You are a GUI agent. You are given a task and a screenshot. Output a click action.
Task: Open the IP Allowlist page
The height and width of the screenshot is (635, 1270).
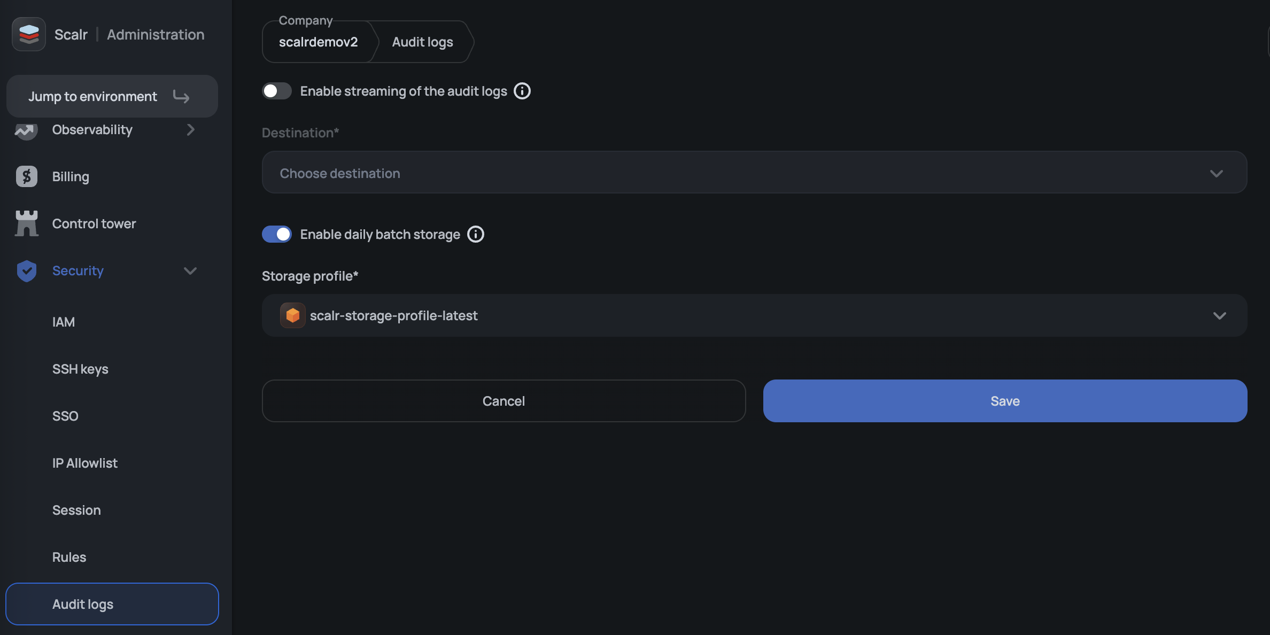[x=85, y=463]
